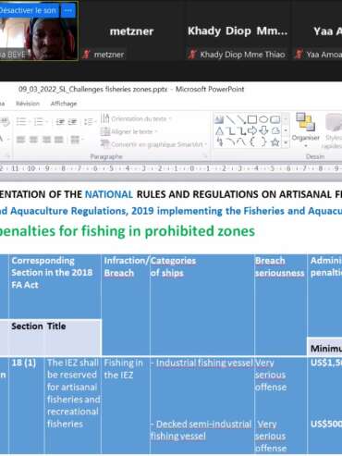Viewport: 342px width, 456px height.
Task: Expand the line spacing dropdown
Action: coord(89,122)
